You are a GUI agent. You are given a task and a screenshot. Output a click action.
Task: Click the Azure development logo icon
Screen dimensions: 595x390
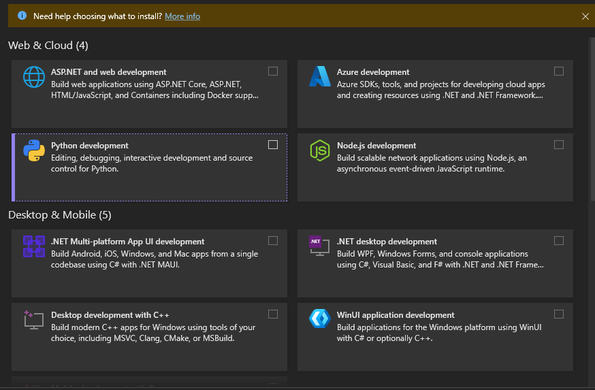tap(320, 77)
